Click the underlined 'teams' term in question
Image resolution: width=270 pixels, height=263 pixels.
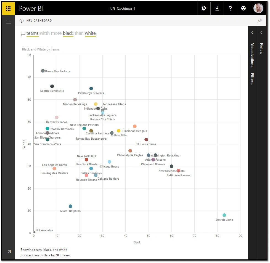33,33
